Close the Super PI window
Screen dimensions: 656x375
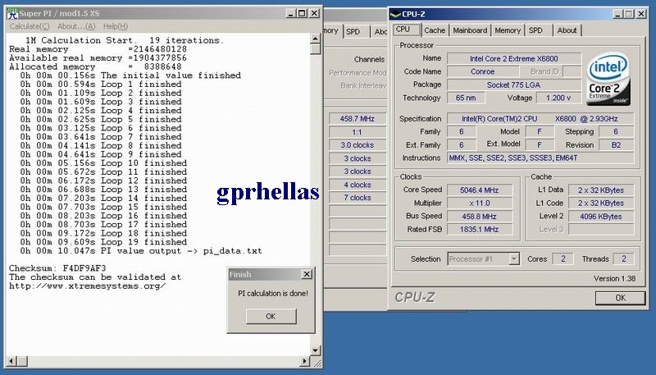coord(314,13)
